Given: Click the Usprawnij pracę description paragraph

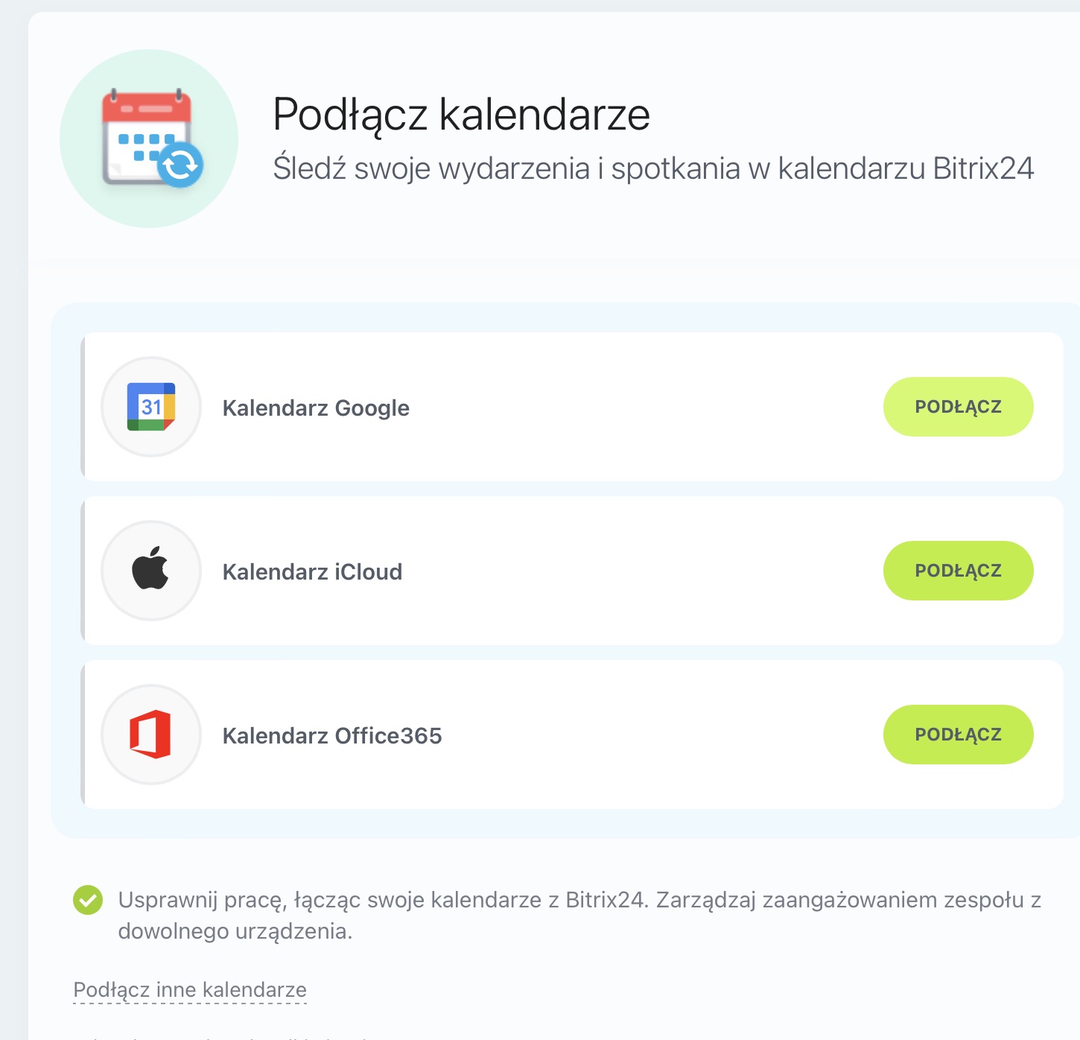Looking at the screenshot, I should click(x=579, y=916).
